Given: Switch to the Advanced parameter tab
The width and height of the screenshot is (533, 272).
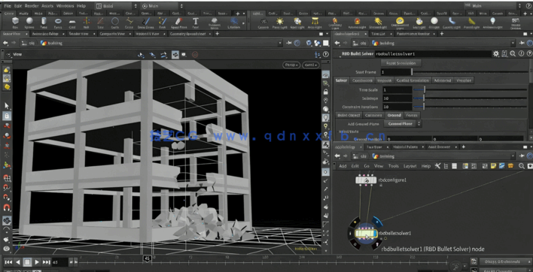Looking at the screenshot, I should tap(443, 80).
